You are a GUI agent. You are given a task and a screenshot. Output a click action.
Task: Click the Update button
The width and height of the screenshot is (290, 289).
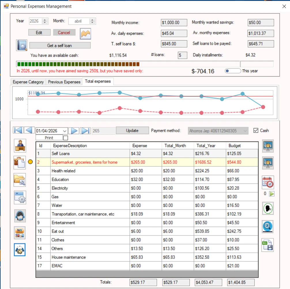(132, 130)
